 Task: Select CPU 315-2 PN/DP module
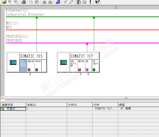coord(23,65)
